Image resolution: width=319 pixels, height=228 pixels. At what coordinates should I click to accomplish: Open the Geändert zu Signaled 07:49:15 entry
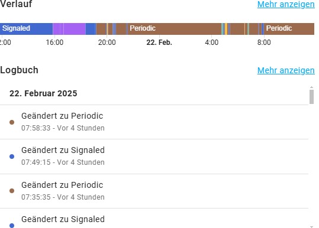click(x=154, y=157)
